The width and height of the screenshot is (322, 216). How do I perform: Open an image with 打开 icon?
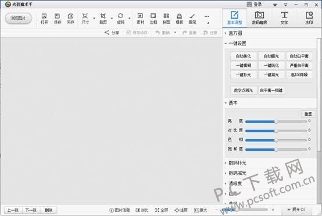coord(44,19)
